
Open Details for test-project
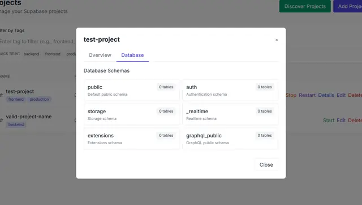coord(326,95)
